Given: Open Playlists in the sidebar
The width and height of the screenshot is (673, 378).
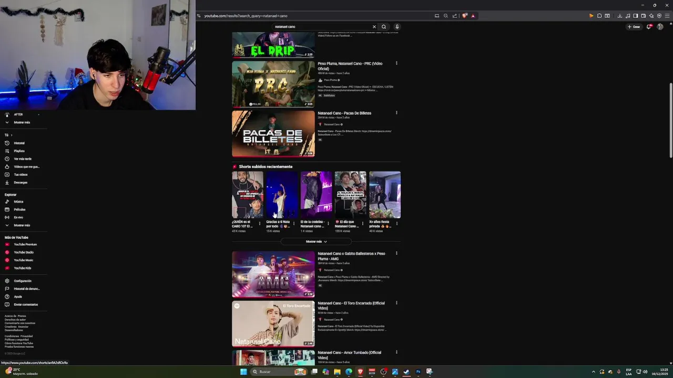Looking at the screenshot, I should point(19,151).
